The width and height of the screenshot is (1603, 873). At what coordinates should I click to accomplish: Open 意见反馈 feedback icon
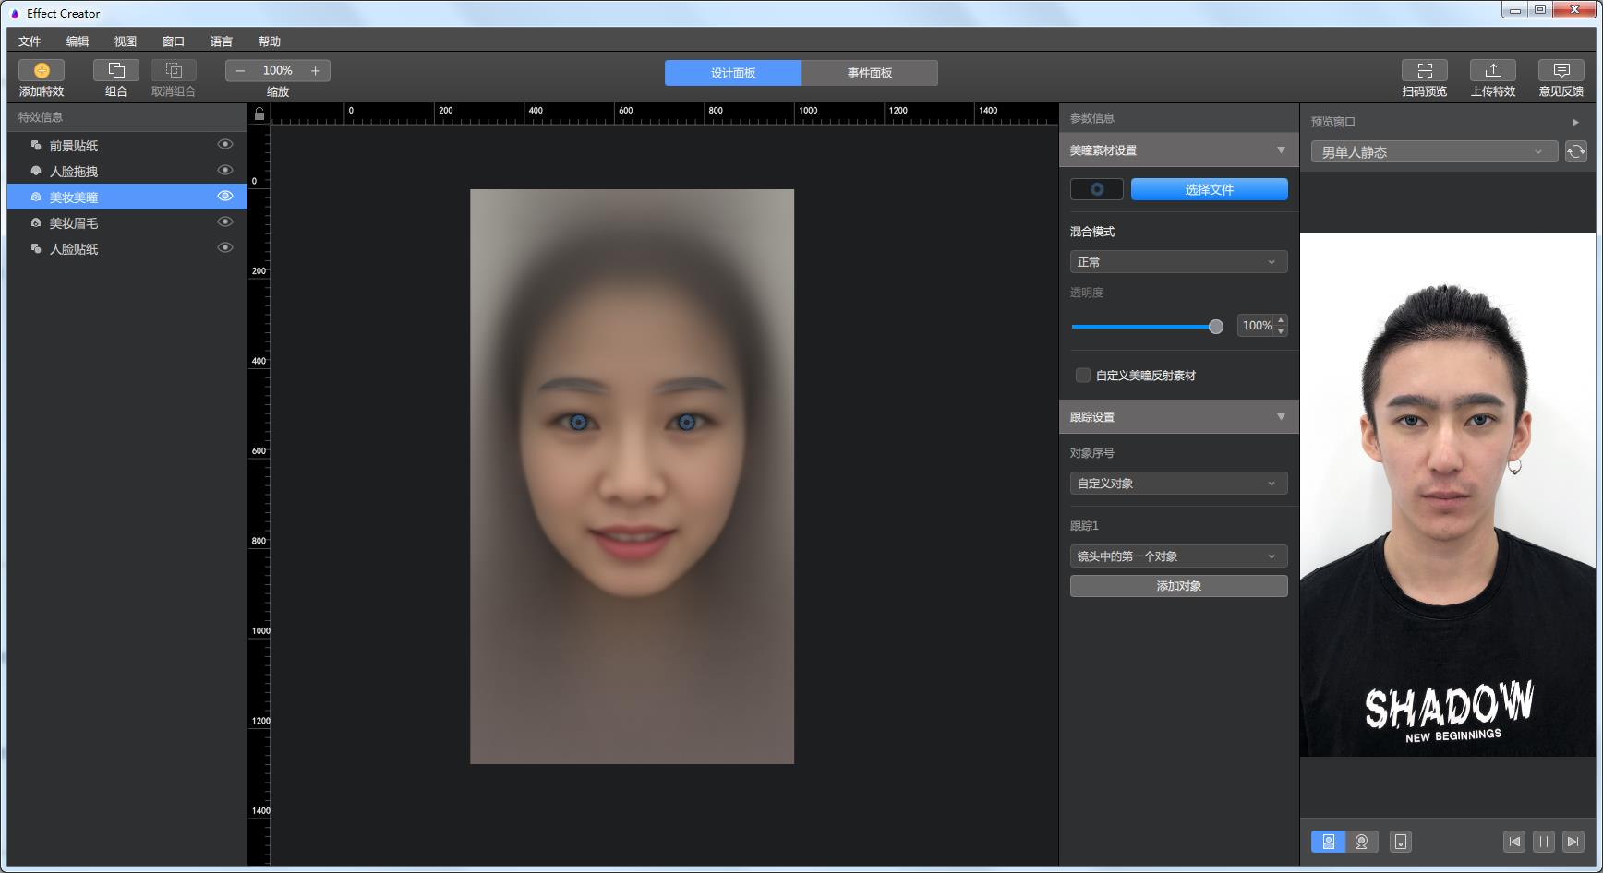(x=1561, y=70)
